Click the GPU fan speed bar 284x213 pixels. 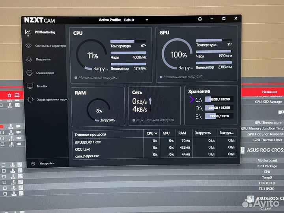click(x=214, y=63)
